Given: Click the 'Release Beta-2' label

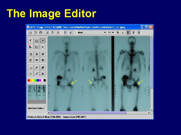Looking at the screenshot, I should click(36, 108).
